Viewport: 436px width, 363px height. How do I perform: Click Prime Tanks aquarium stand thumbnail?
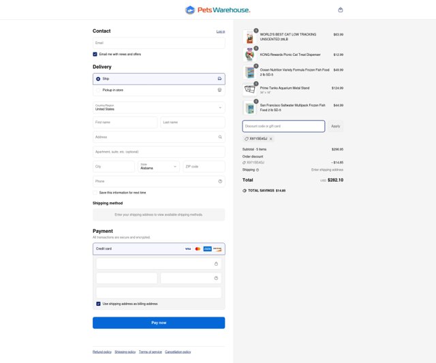250,90
